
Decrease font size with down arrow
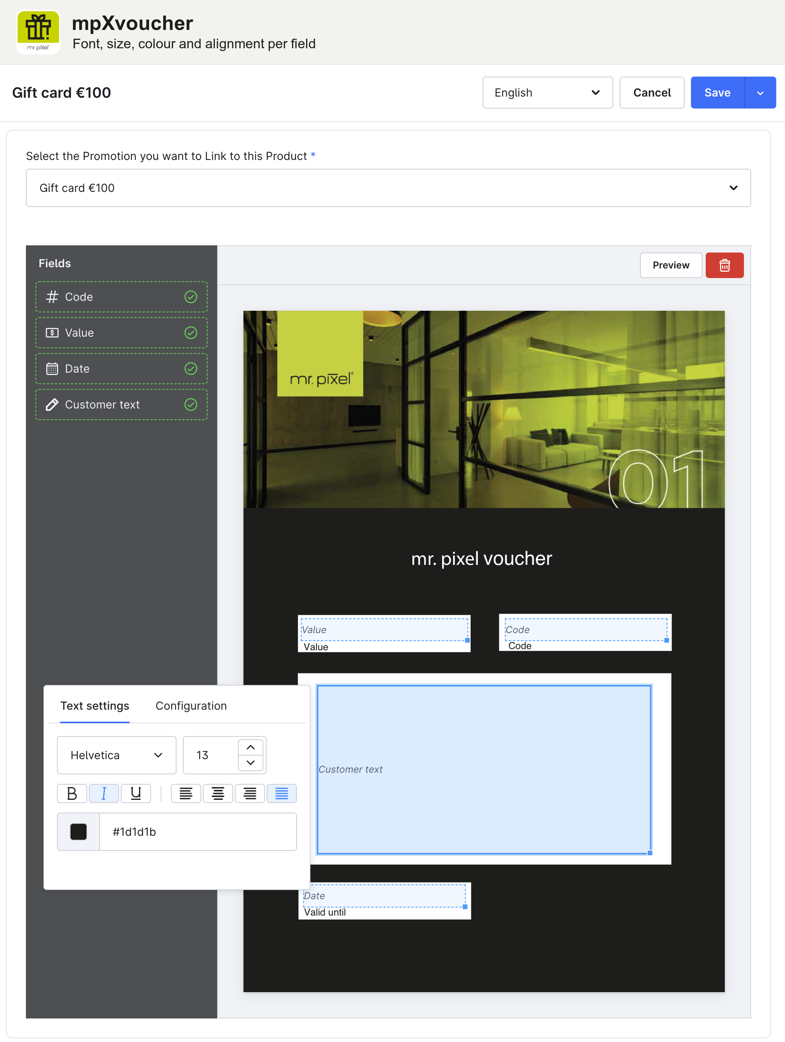250,763
